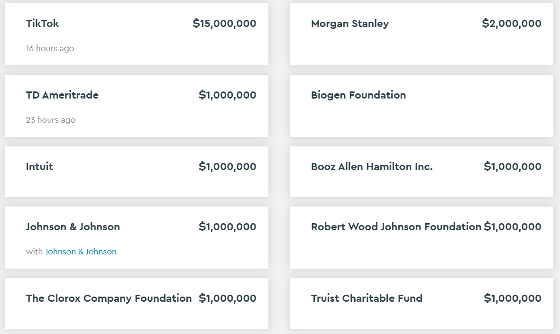Click the Johnson & Johnson card title
This screenshot has width=560, height=334.
(x=73, y=227)
